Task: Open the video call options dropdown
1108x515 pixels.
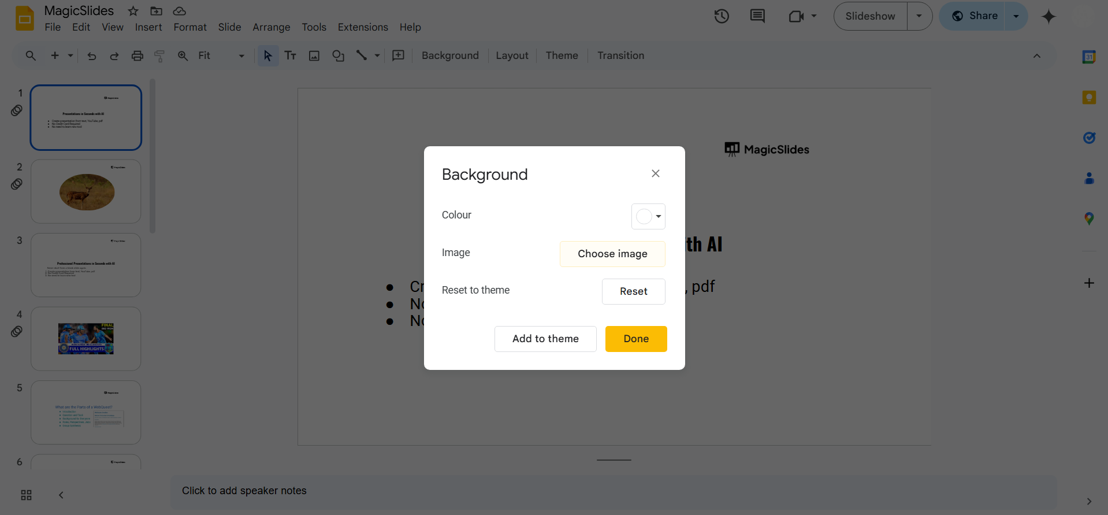Action: tap(814, 16)
